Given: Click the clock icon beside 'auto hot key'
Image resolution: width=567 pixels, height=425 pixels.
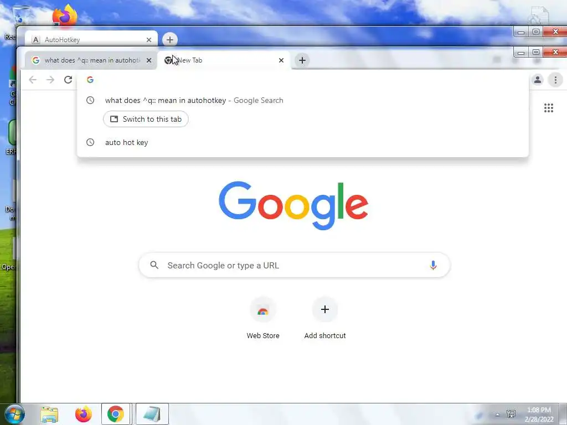Looking at the screenshot, I should point(90,142).
